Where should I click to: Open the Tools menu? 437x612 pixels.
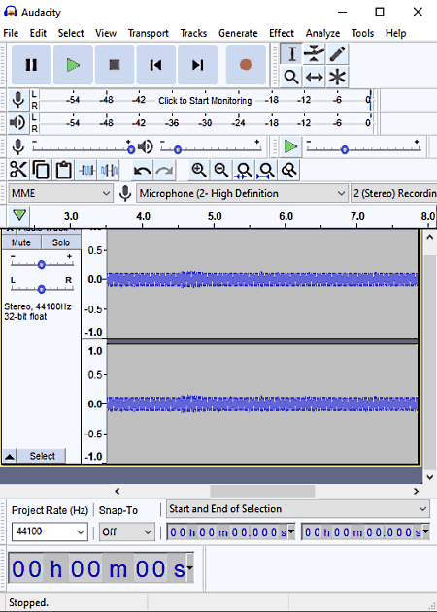[x=362, y=33]
